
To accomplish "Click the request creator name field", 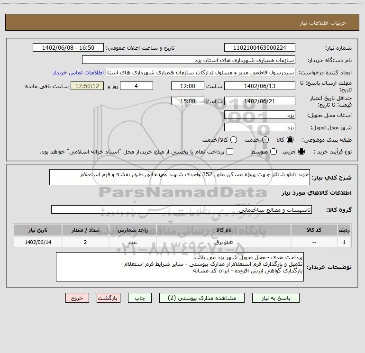I will pos(201,72).
